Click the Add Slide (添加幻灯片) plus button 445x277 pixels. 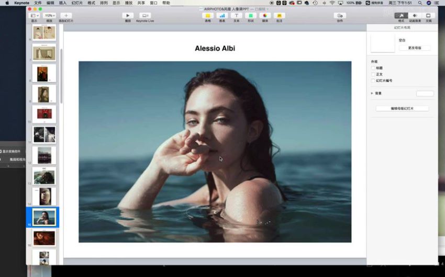pos(66,16)
